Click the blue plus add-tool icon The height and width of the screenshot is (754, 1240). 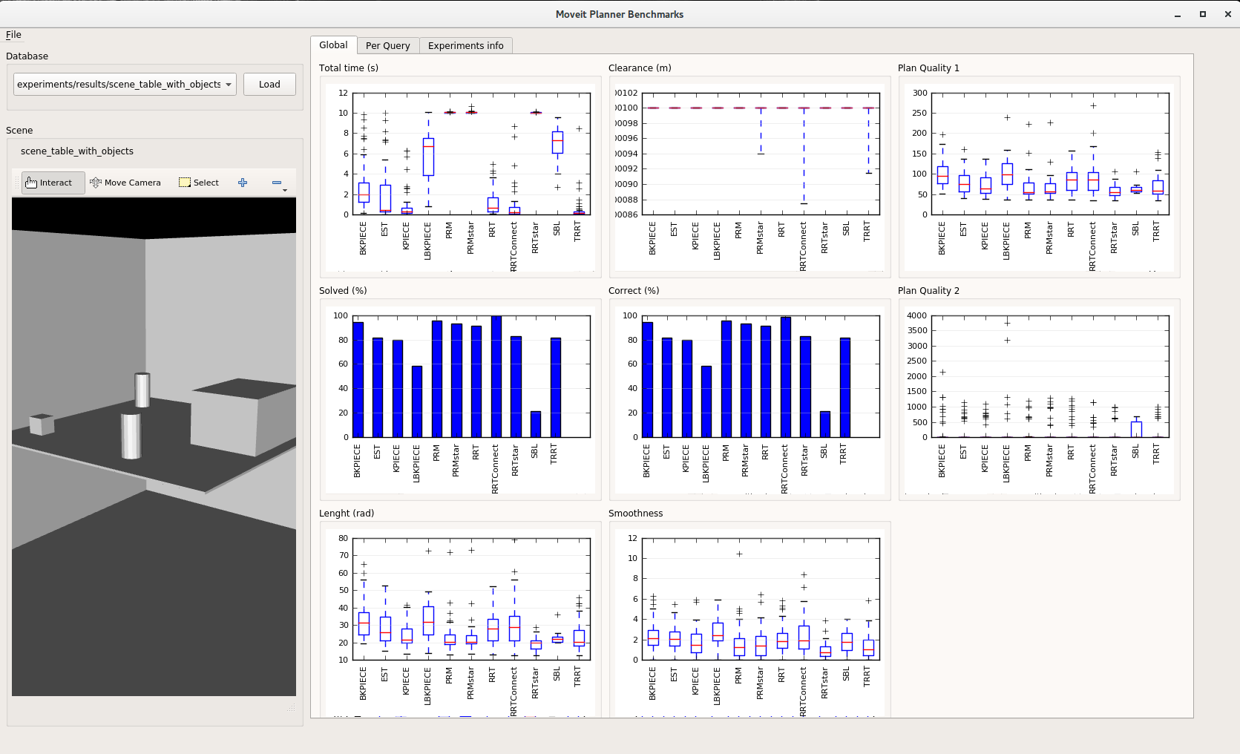[243, 183]
